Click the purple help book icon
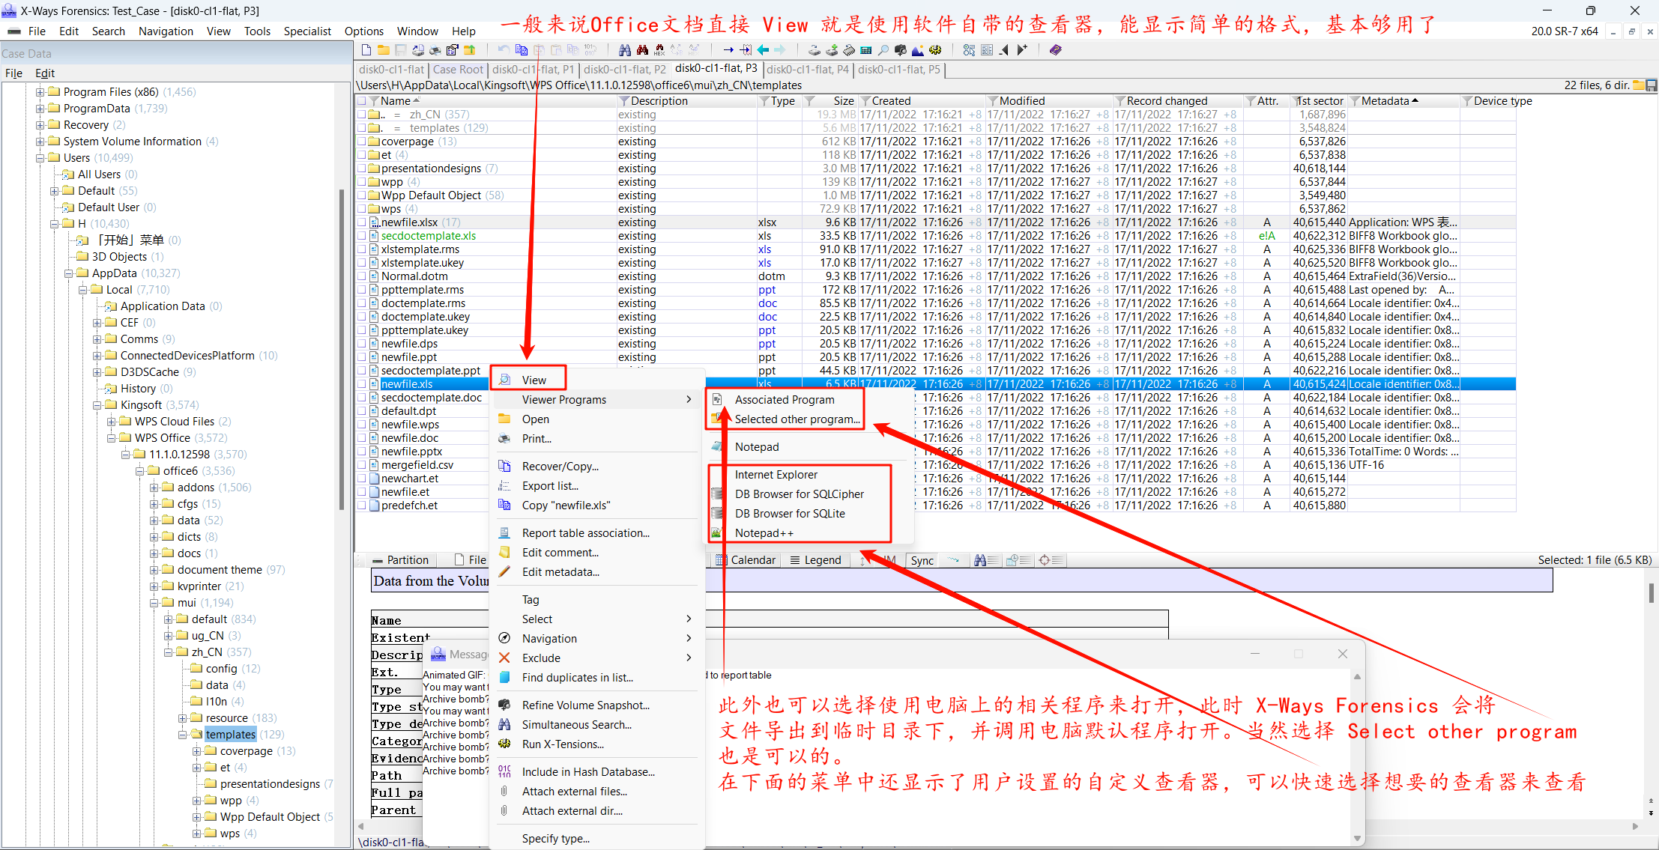1659x850 pixels. coord(1056,50)
